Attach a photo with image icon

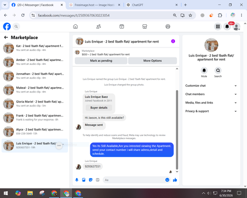coord(83,180)
